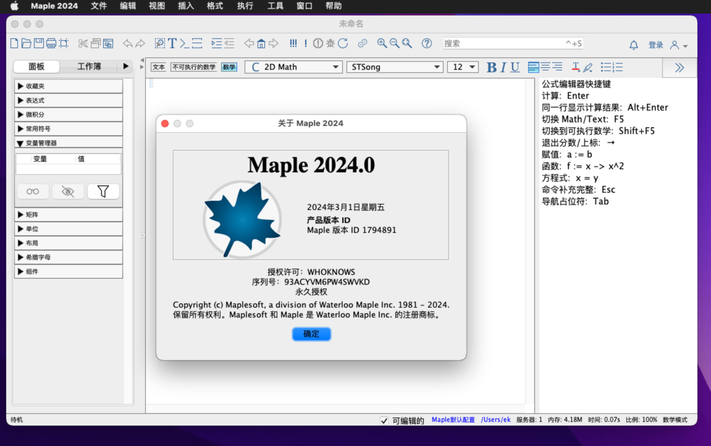Image resolution: width=711 pixels, height=446 pixels.
Task: Click the arrow button beside 工作簿 tab
Action: [125, 66]
